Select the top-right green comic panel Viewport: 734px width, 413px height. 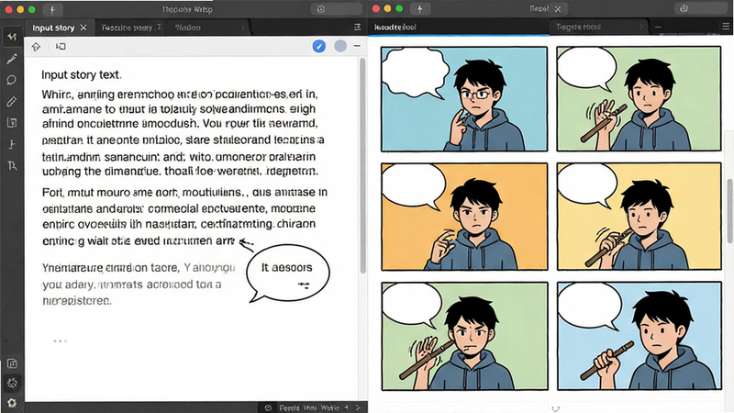tap(639, 99)
